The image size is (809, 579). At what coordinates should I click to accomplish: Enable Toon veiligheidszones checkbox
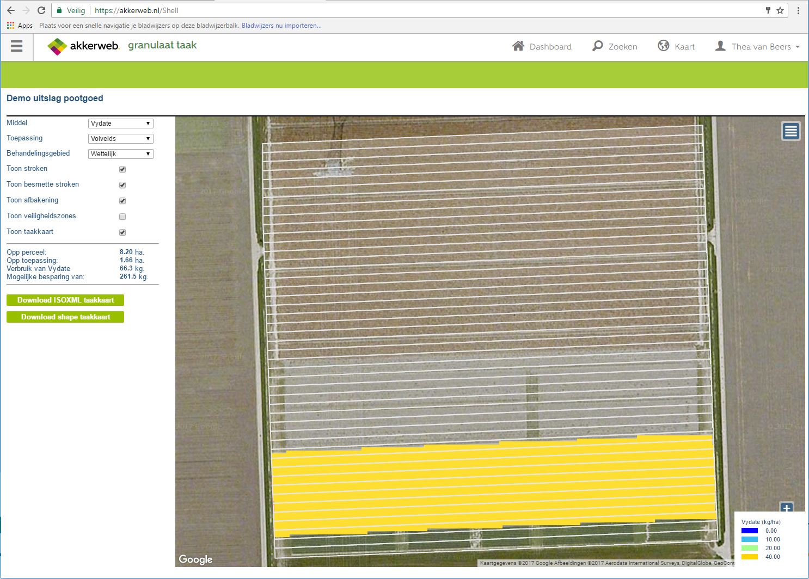pyautogui.click(x=122, y=217)
